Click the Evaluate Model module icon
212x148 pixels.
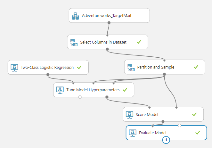click(133, 133)
